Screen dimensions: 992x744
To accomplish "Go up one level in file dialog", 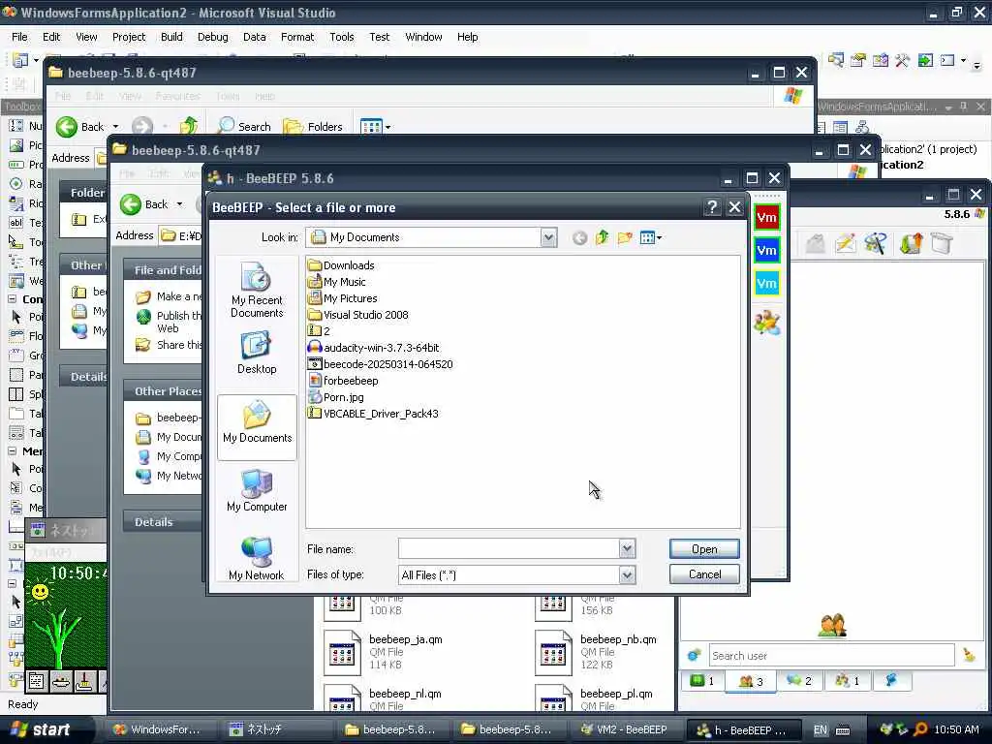I will click(602, 238).
